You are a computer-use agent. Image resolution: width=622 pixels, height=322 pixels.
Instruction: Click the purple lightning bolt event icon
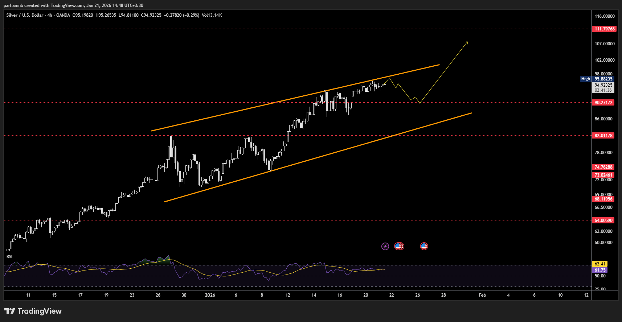(385, 247)
